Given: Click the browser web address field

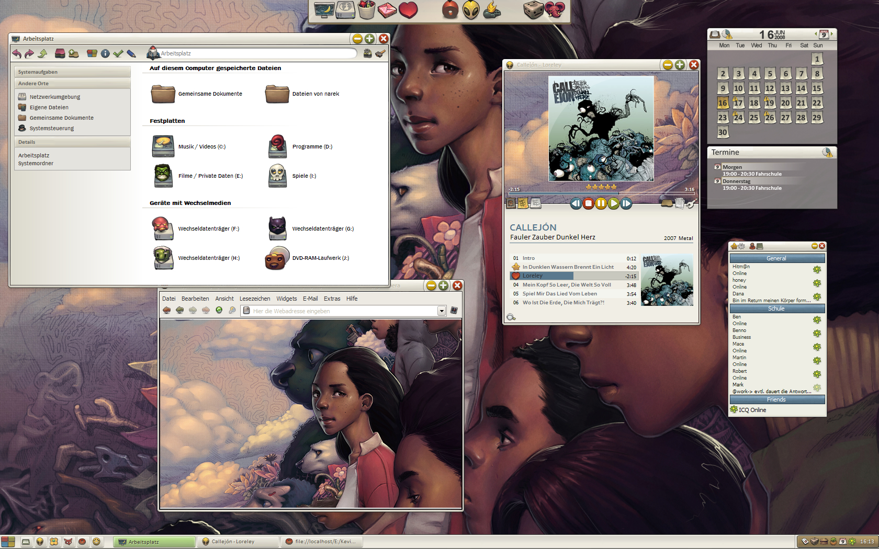Looking at the screenshot, I should coord(344,311).
